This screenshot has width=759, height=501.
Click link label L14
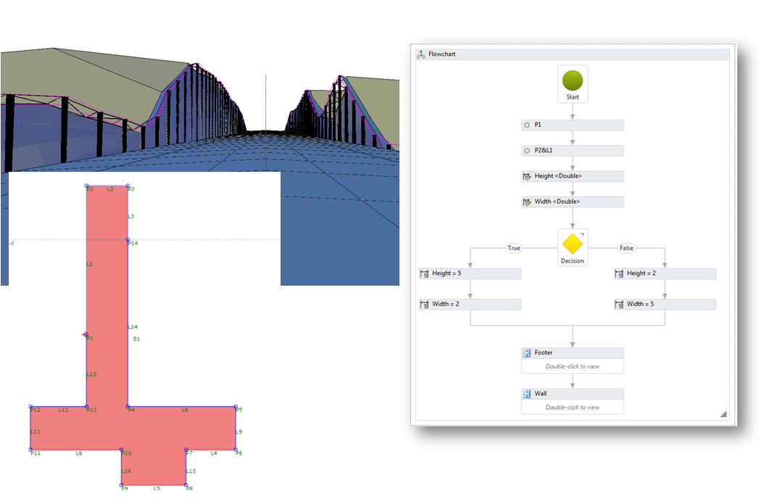[x=133, y=327]
